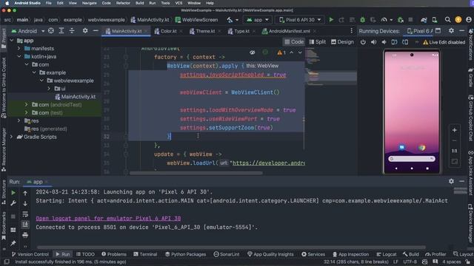Screen dimensions: 474x266
Task: Click wrench icon in Run panel
Action: click(13, 204)
